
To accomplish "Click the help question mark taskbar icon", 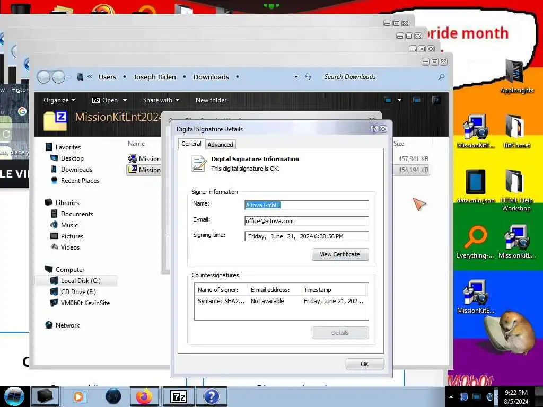I will coord(211,396).
